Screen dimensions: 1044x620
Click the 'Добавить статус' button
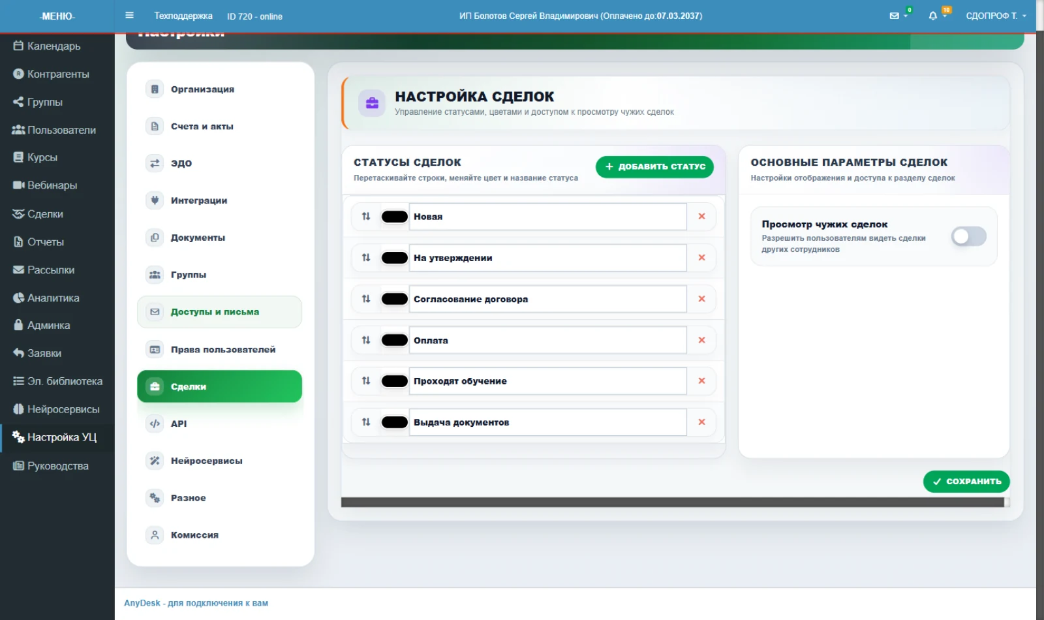[654, 166]
